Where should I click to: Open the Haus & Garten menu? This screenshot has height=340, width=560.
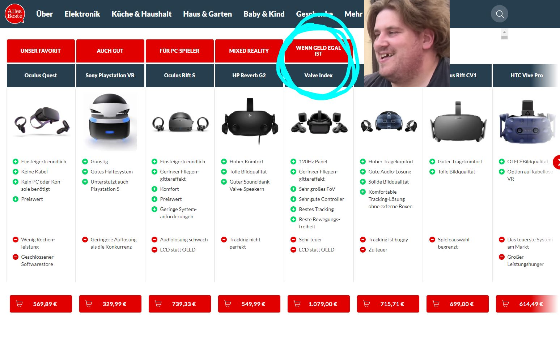pyautogui.click(x=207, y=14)
